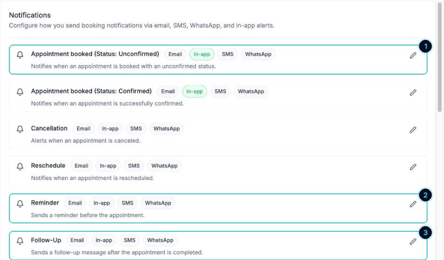The image size is (444, 260).
Task: Click bell icon beside Appointment booked Unconfirmed
Action: point(20,54)
